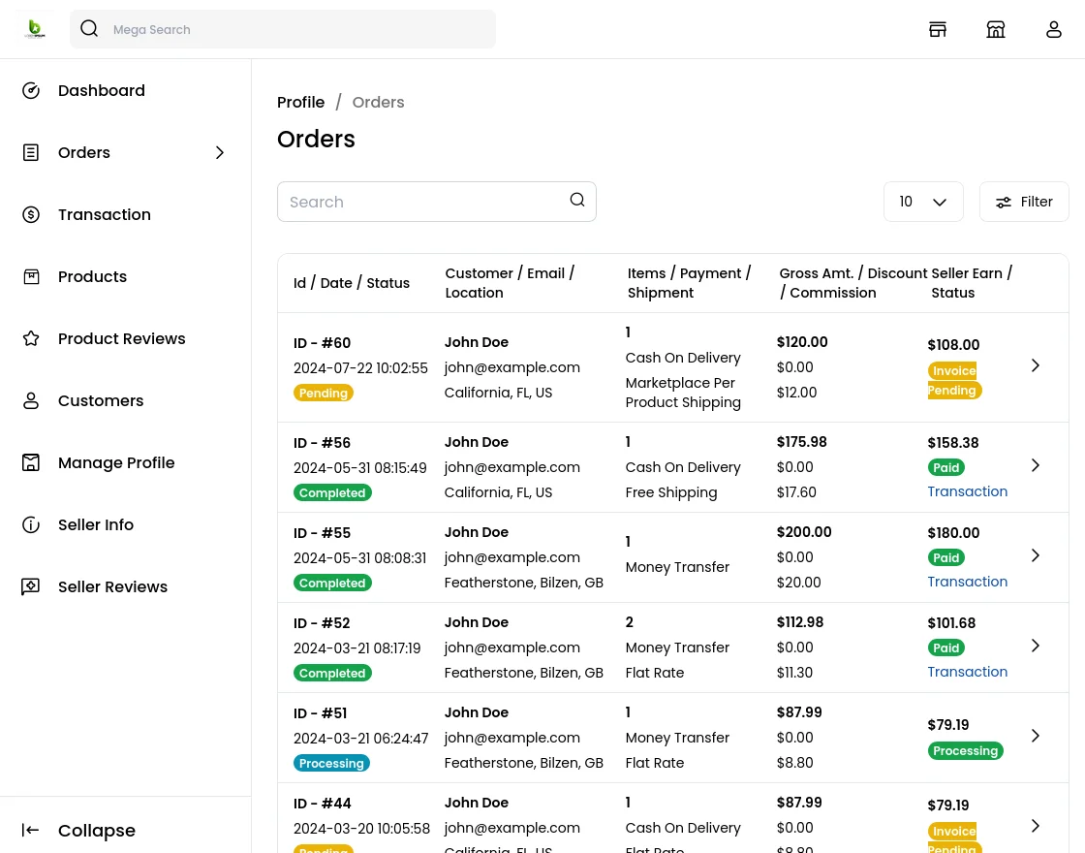Viewport: 1085px width, 853px height.
Task: Go to Profile via the breadcrumb
Action: point(301,102)
